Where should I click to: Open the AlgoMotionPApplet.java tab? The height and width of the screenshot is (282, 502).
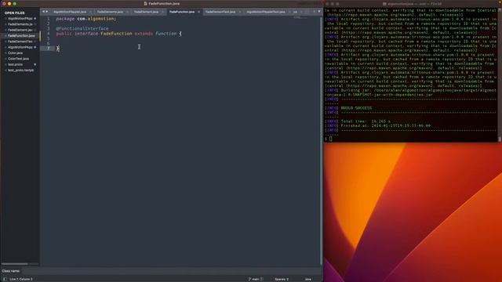click(x=70, y=12)
